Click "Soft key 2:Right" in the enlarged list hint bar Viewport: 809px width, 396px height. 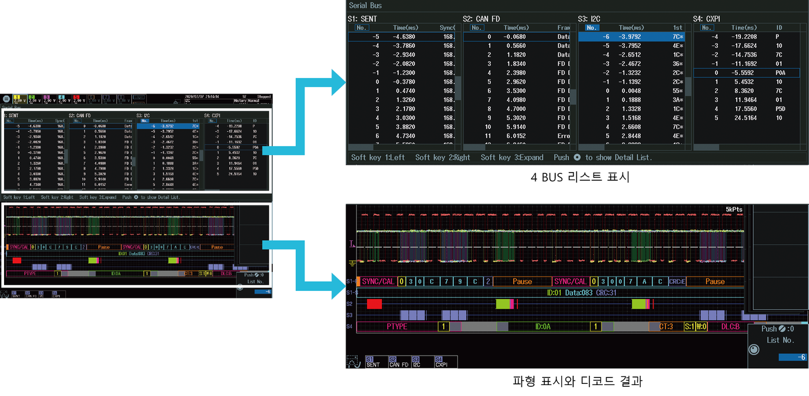click(443, 157)
